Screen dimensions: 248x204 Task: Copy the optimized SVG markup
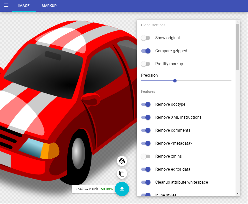pos(122,174)
